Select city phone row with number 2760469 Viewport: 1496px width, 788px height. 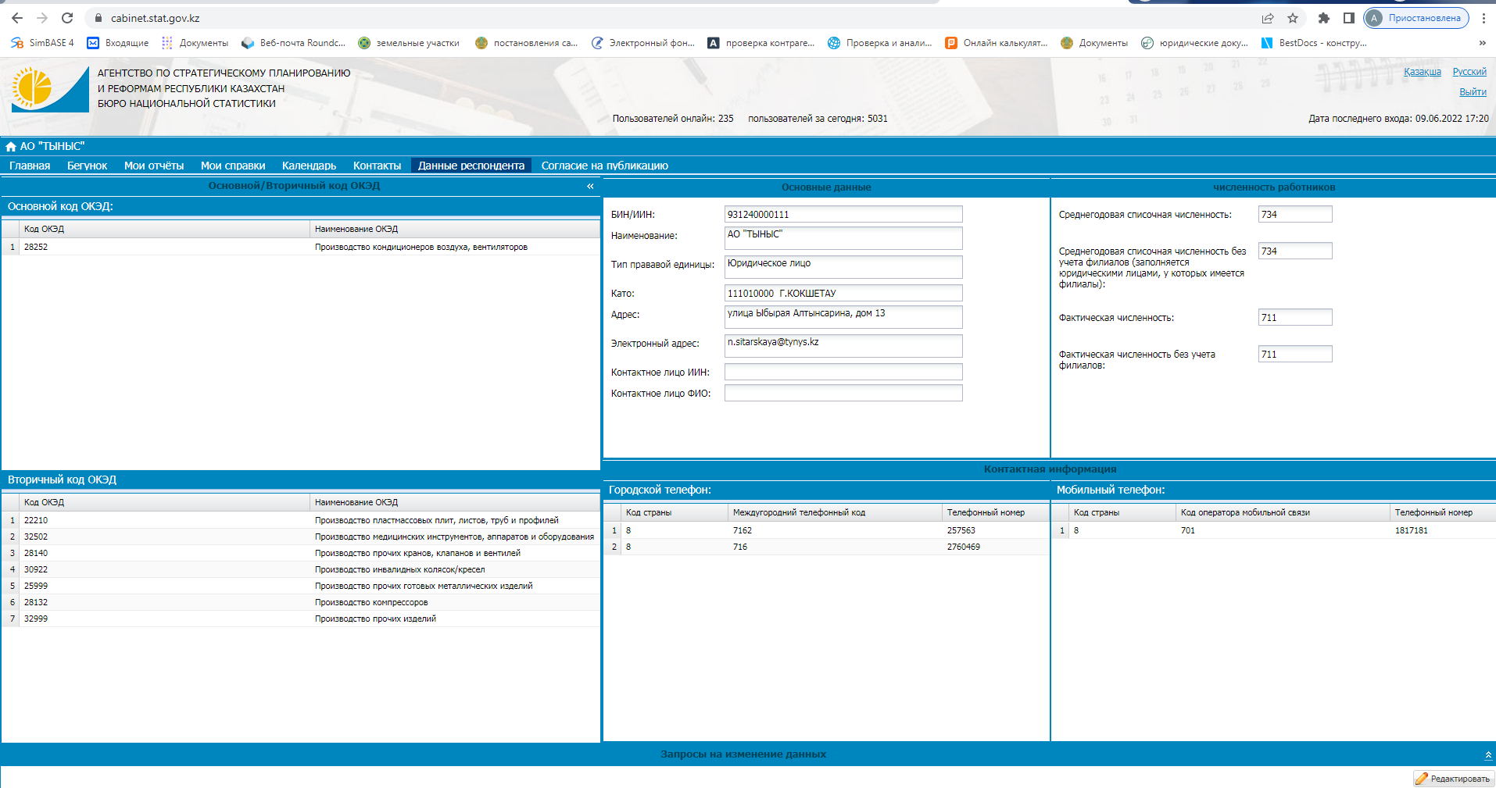coord(827,547)
